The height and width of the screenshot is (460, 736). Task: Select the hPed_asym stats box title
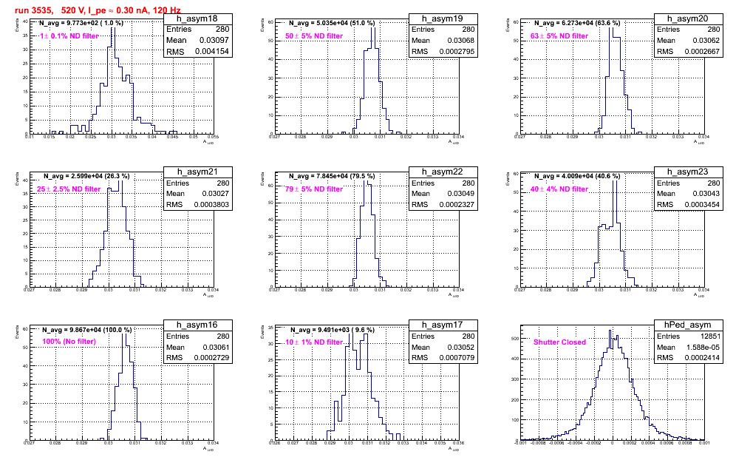[688, 325]
